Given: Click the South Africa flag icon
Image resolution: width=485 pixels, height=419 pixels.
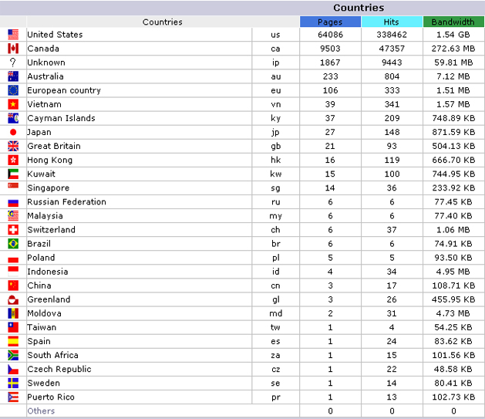Looking at the screenshot, I should pyautogui.click(x=13, y=355).
